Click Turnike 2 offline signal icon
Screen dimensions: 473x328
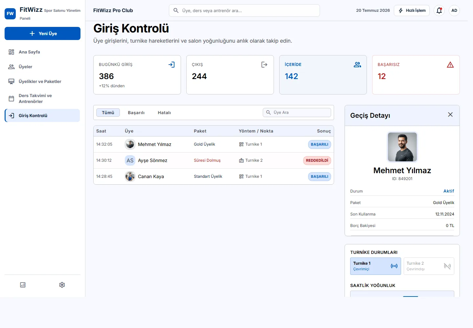(x=447, y=266)
